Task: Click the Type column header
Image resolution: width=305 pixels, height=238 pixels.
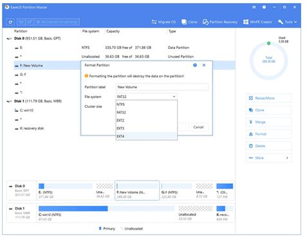Action: (172, 31)
